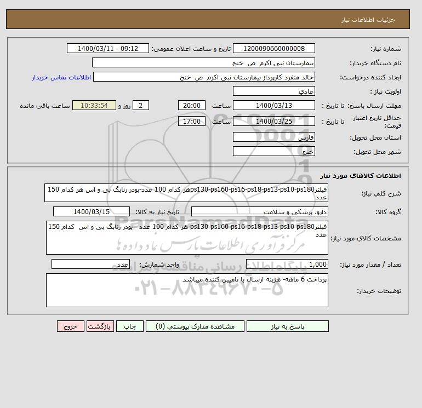Click the quantity field 1,000
This screenshot has height=408, width=422.
tap(287, 265)
